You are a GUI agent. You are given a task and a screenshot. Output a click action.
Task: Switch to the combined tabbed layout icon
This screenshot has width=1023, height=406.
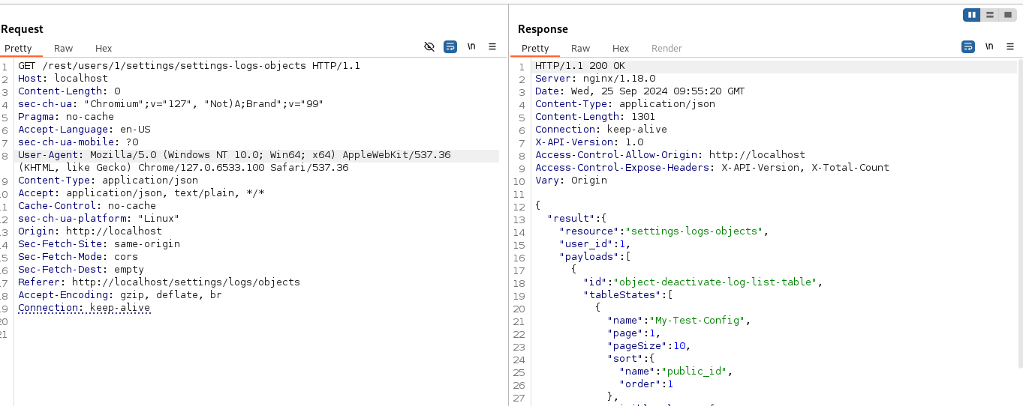click(1007, 15)
